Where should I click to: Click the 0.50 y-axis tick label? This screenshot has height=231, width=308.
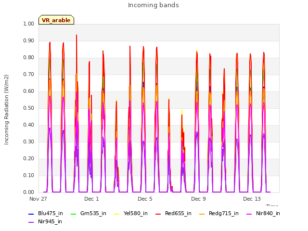[x=29, y=108]
